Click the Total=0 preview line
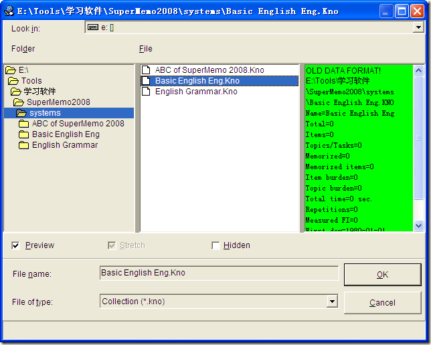 pos(320,124)
